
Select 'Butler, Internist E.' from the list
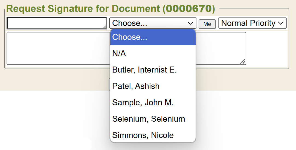[144, 70]
